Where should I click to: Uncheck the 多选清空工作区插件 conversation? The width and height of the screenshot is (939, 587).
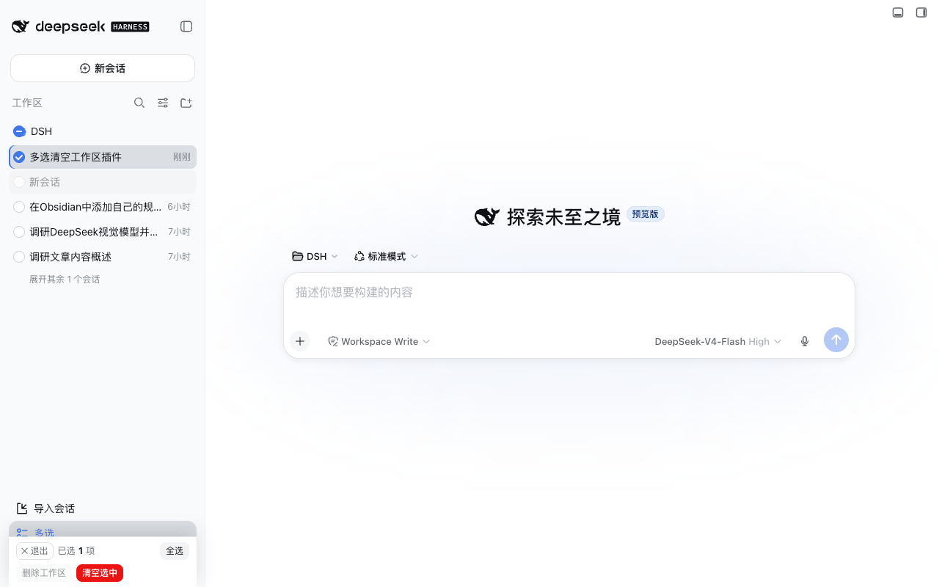(19, 157)
